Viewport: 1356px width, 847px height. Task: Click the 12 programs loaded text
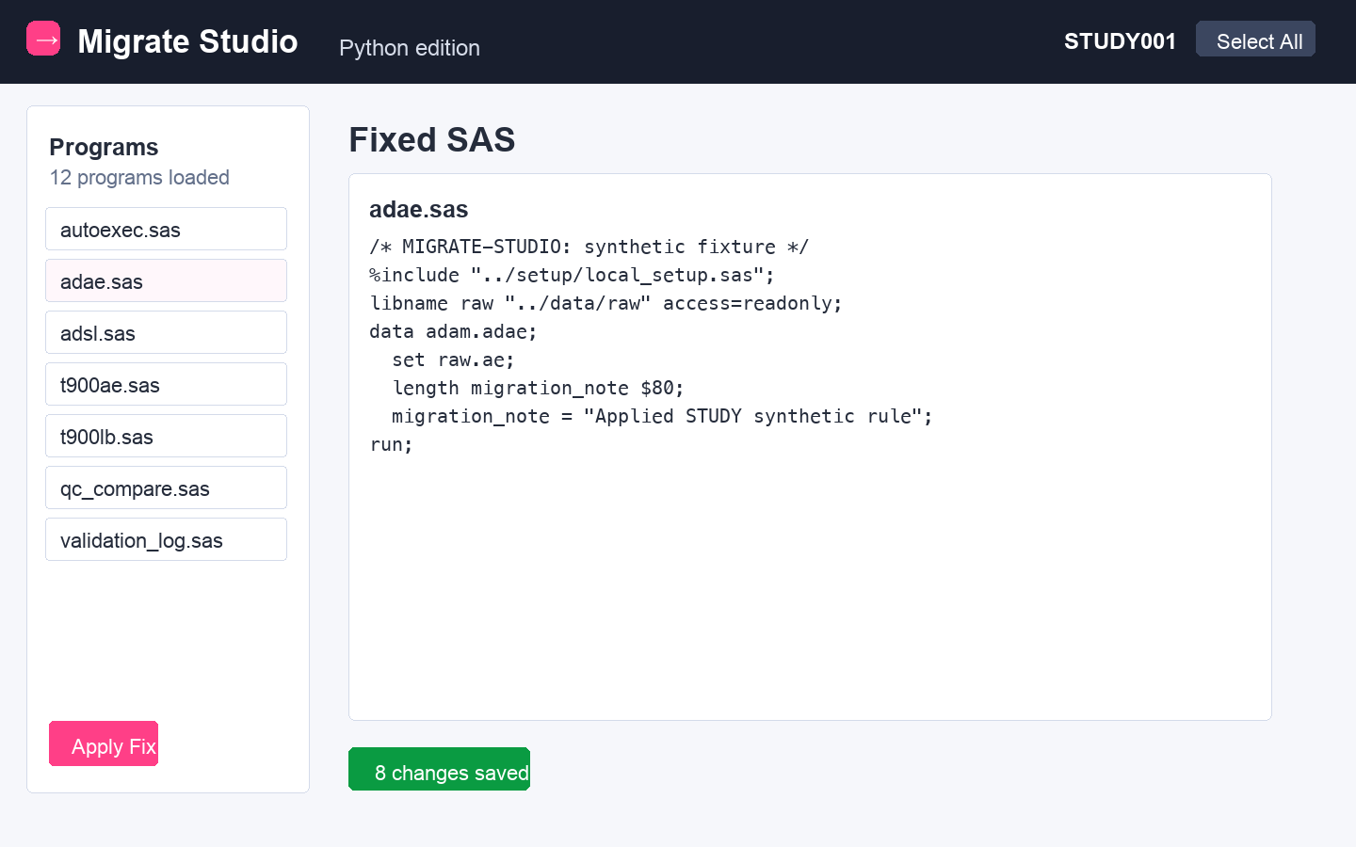click(x=139, y=178)
